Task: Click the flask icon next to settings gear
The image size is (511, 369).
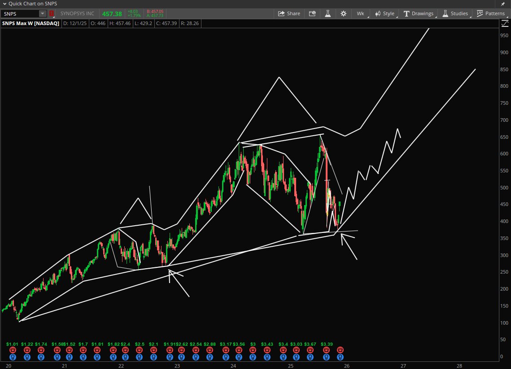Action: pyautogui.click(x=328, y=14)
